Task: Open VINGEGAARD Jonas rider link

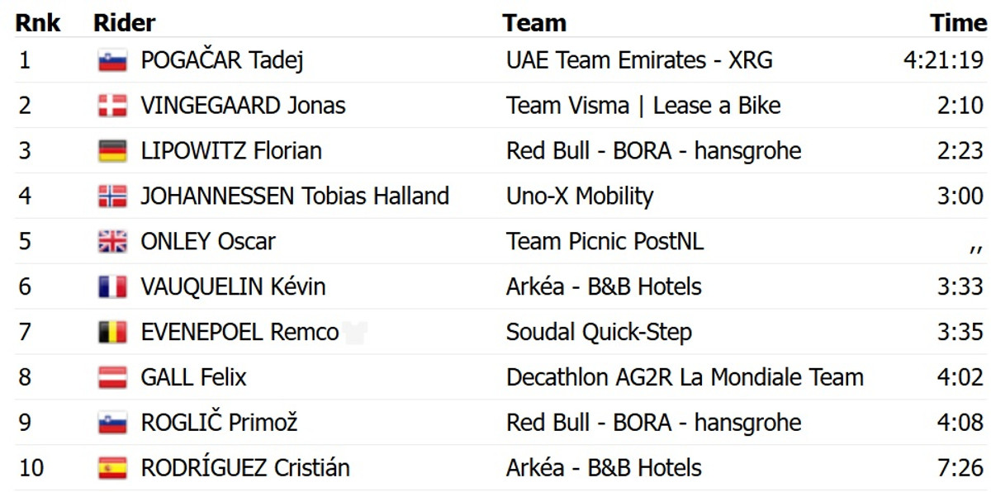Action: click(x=243, y=106)
